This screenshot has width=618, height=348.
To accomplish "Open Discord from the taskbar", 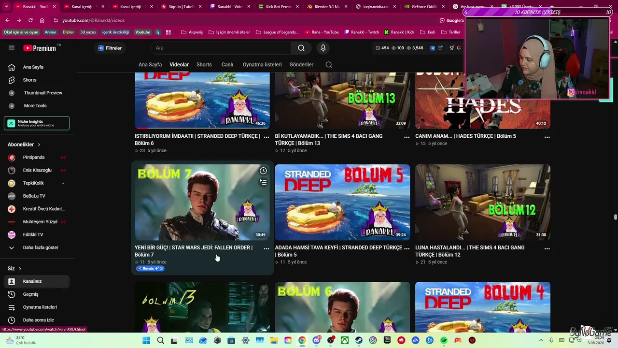I will (316, 340).
